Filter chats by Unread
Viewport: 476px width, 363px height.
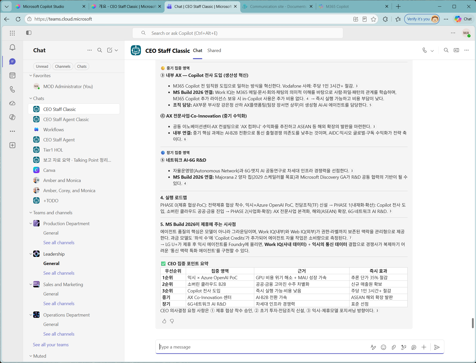(42, 67)
